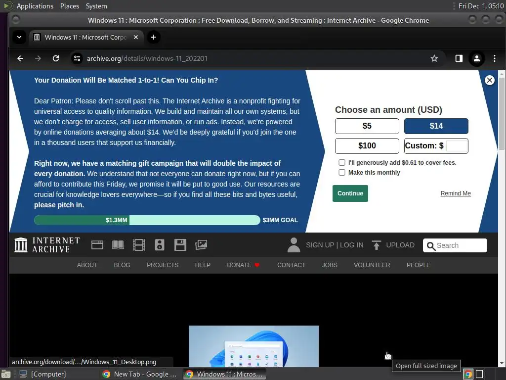Click the magnifier icon in the search box

coord(430,246)
